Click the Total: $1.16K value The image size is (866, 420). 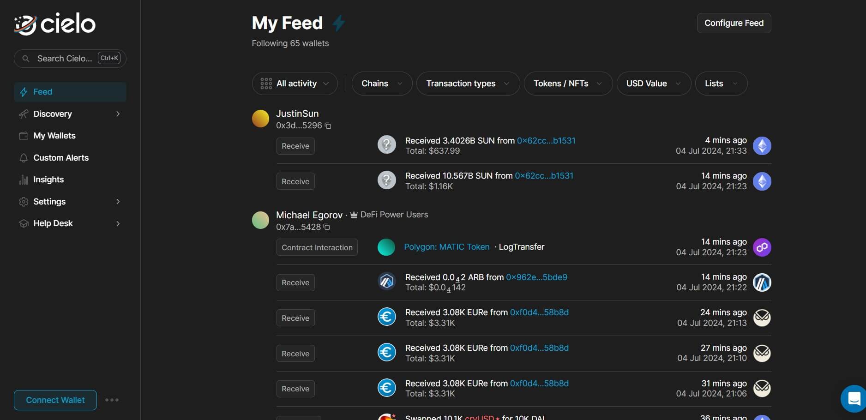pos(429,186)
